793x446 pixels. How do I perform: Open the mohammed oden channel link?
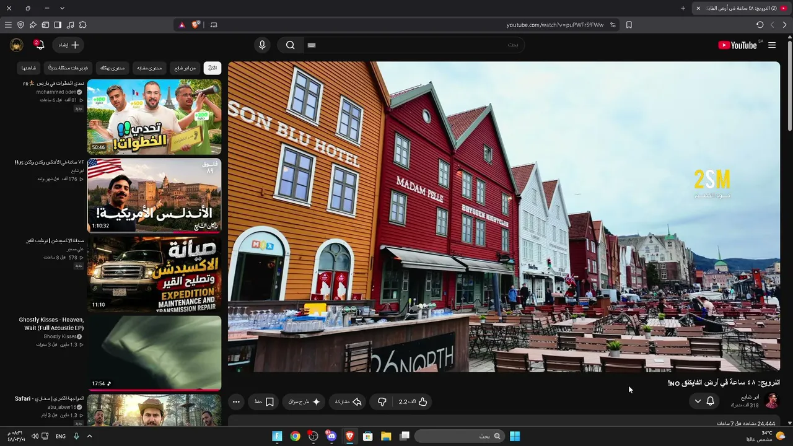pyautogui.click(x=56, y=92)
